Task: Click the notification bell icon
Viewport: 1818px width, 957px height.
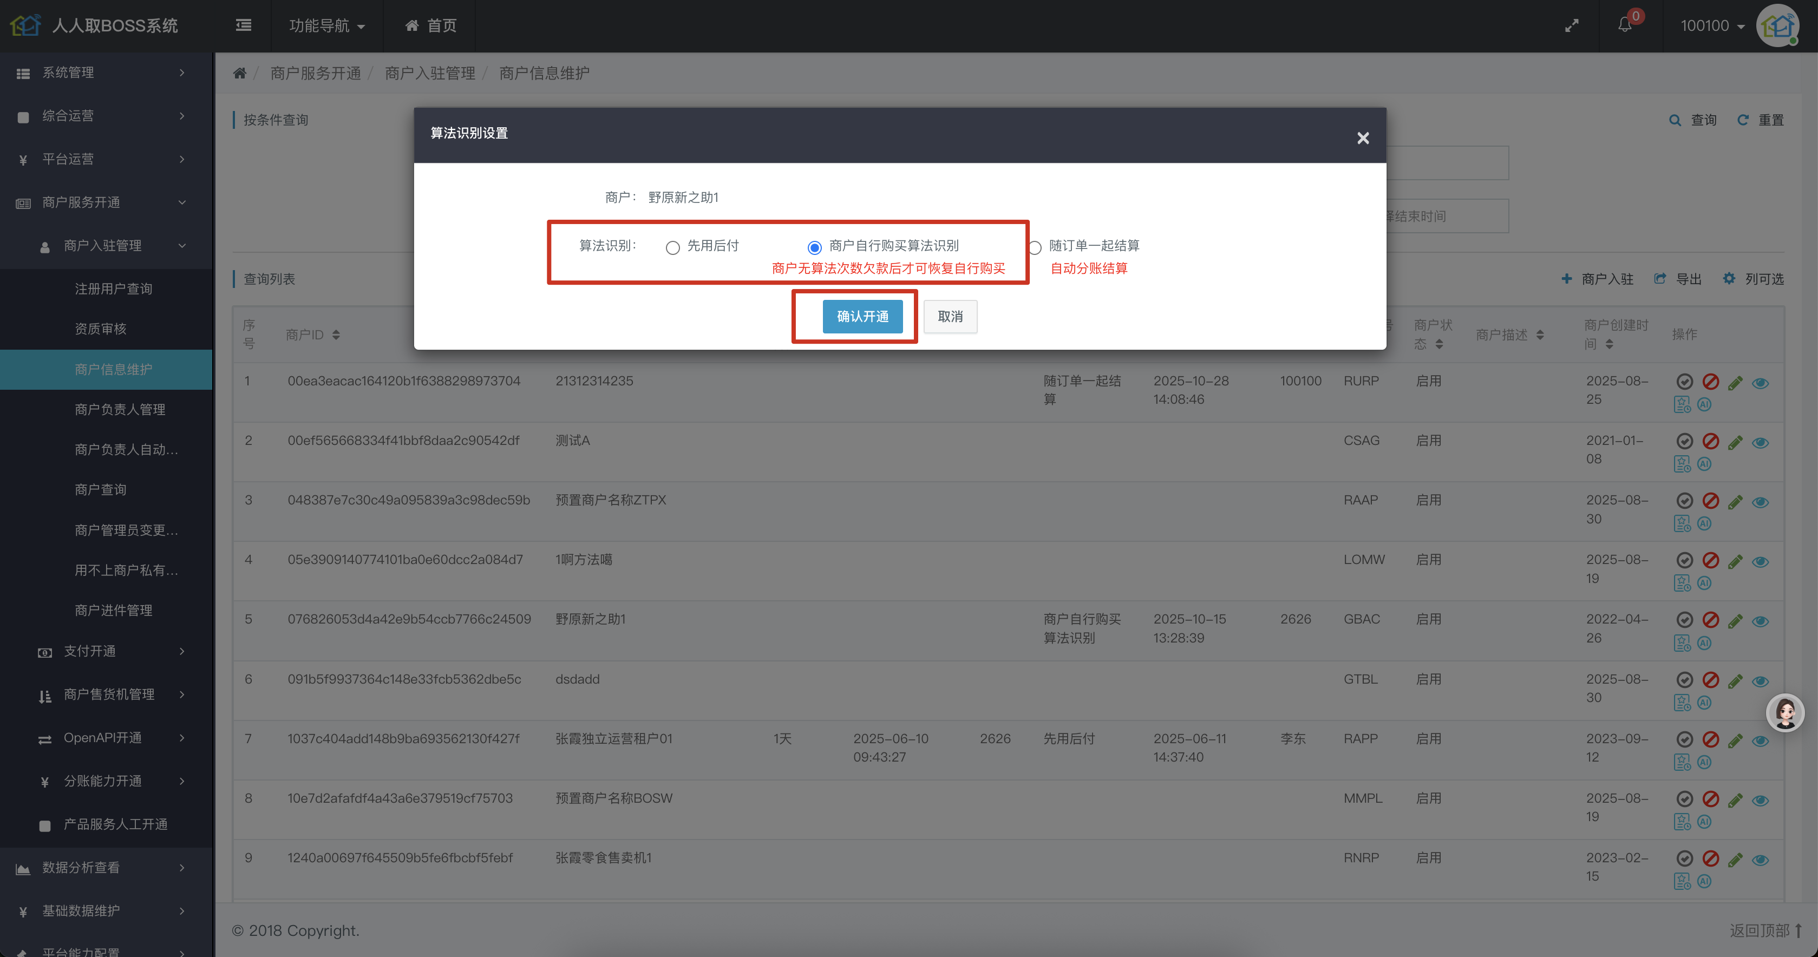Action: point(1625,25)
